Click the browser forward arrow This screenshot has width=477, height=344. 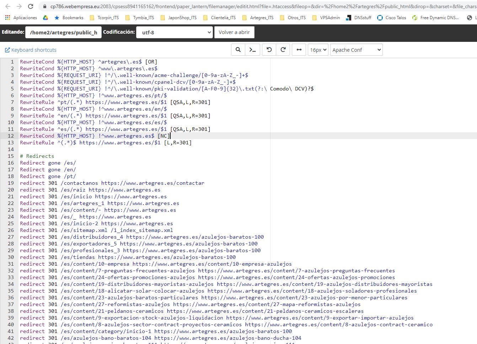pos(19,6)
